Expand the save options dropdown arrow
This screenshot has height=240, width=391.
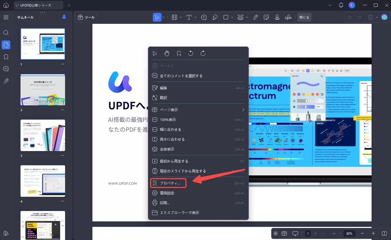377,17
